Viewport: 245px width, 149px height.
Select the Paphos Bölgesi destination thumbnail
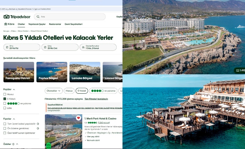[52, 72]
